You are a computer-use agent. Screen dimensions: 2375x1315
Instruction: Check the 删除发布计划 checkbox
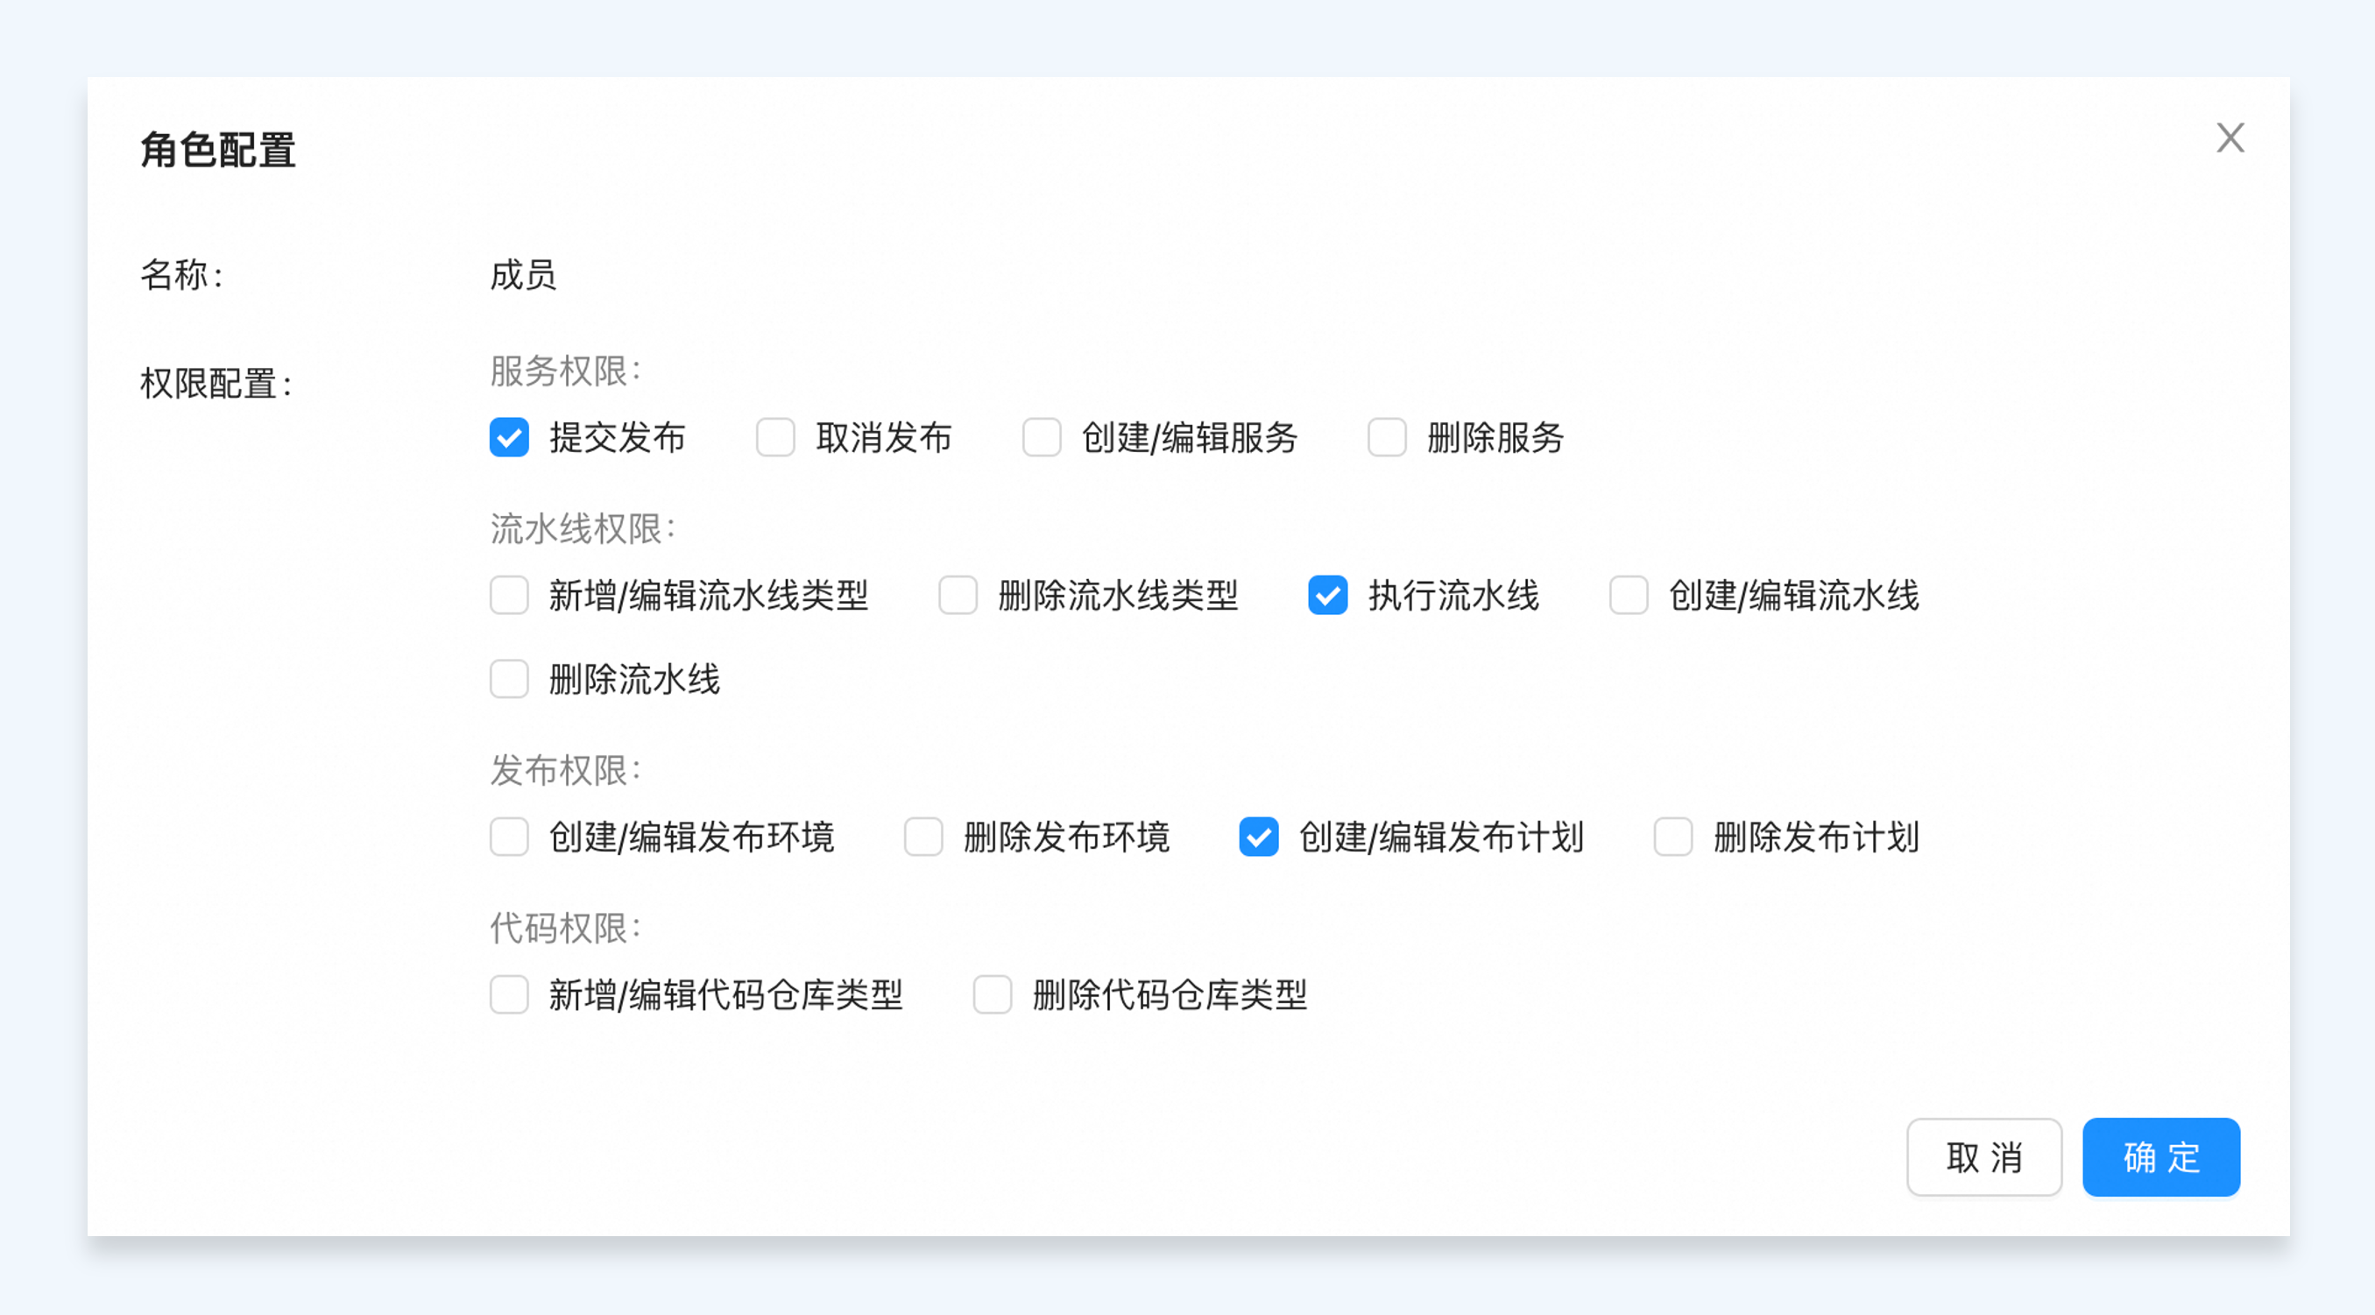[1672, 837]
